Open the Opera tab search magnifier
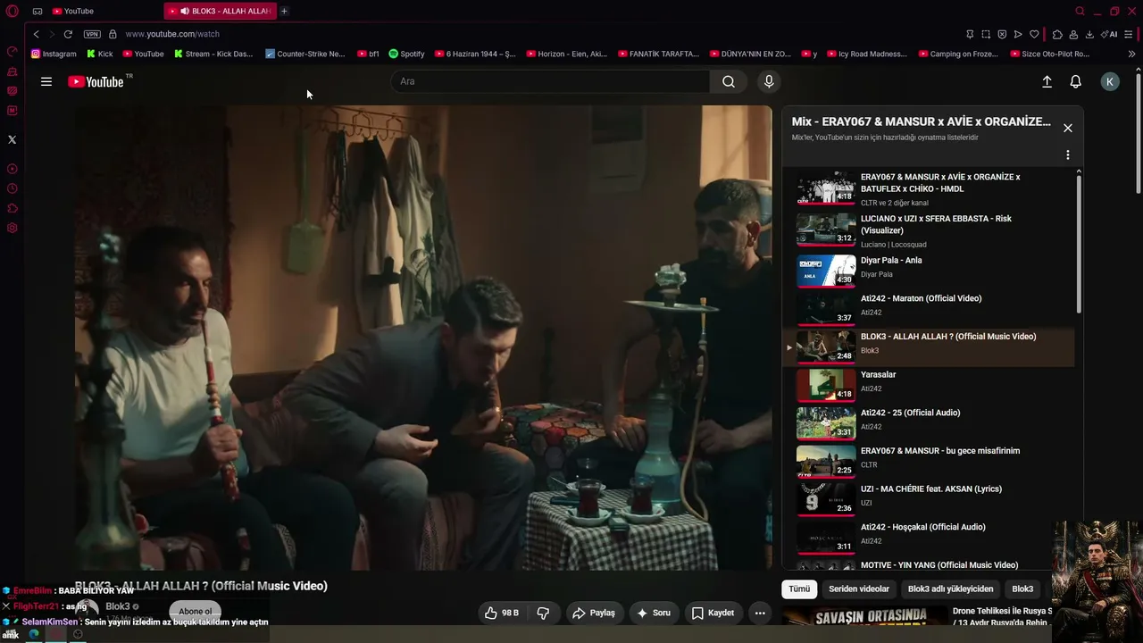Screen dimensions: 1143x643 tap(1080, 11)
